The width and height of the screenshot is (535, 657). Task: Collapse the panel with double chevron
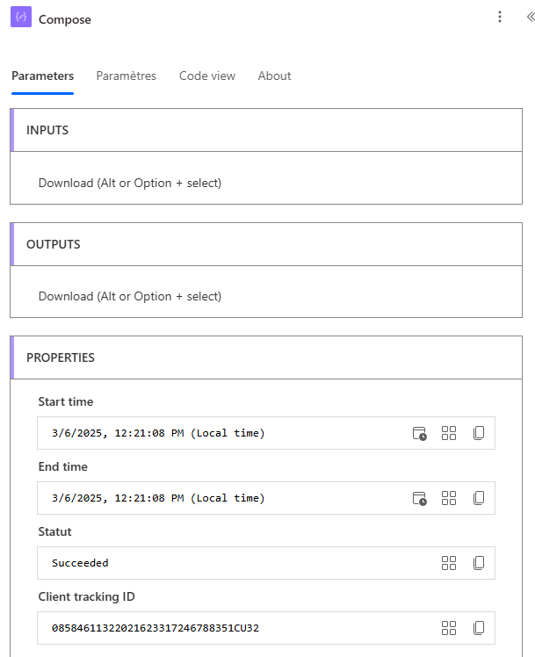[531, 17]
